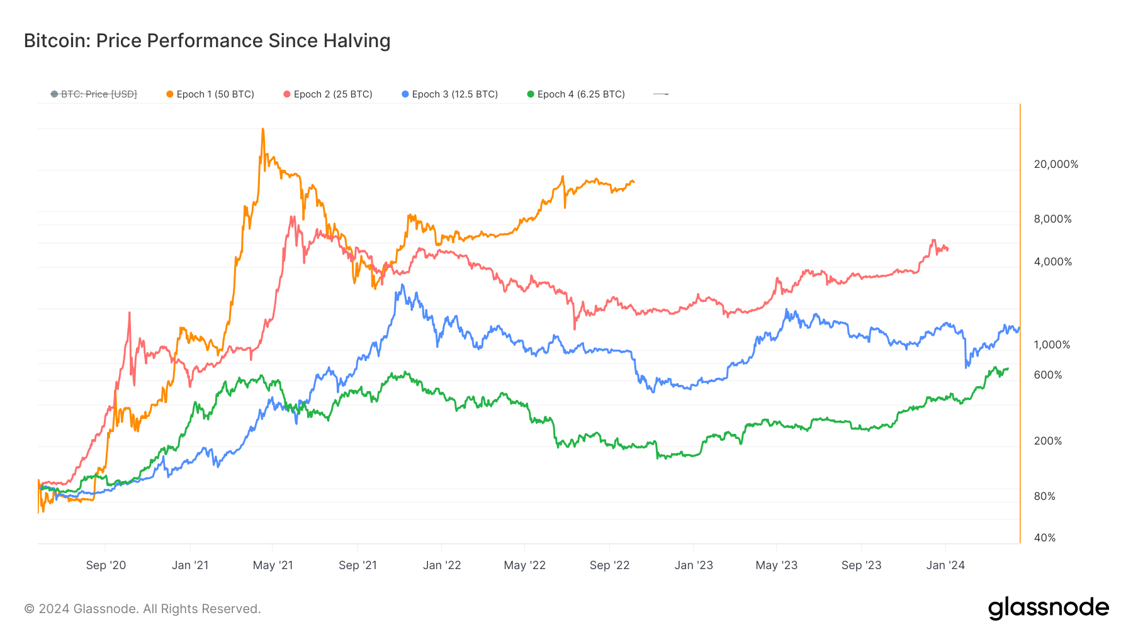
Task: Toggle the Epoch 2 (25 BTC) series label
Action: pyautogui.click(x=333, y=94)
